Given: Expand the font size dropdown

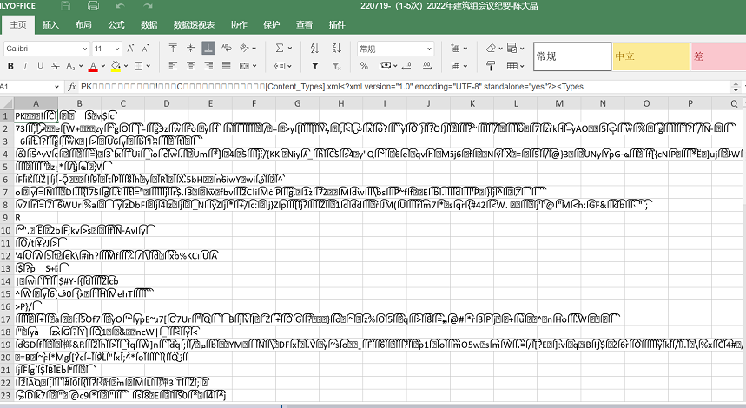Looking at the screenshot, I should point(117,49).
